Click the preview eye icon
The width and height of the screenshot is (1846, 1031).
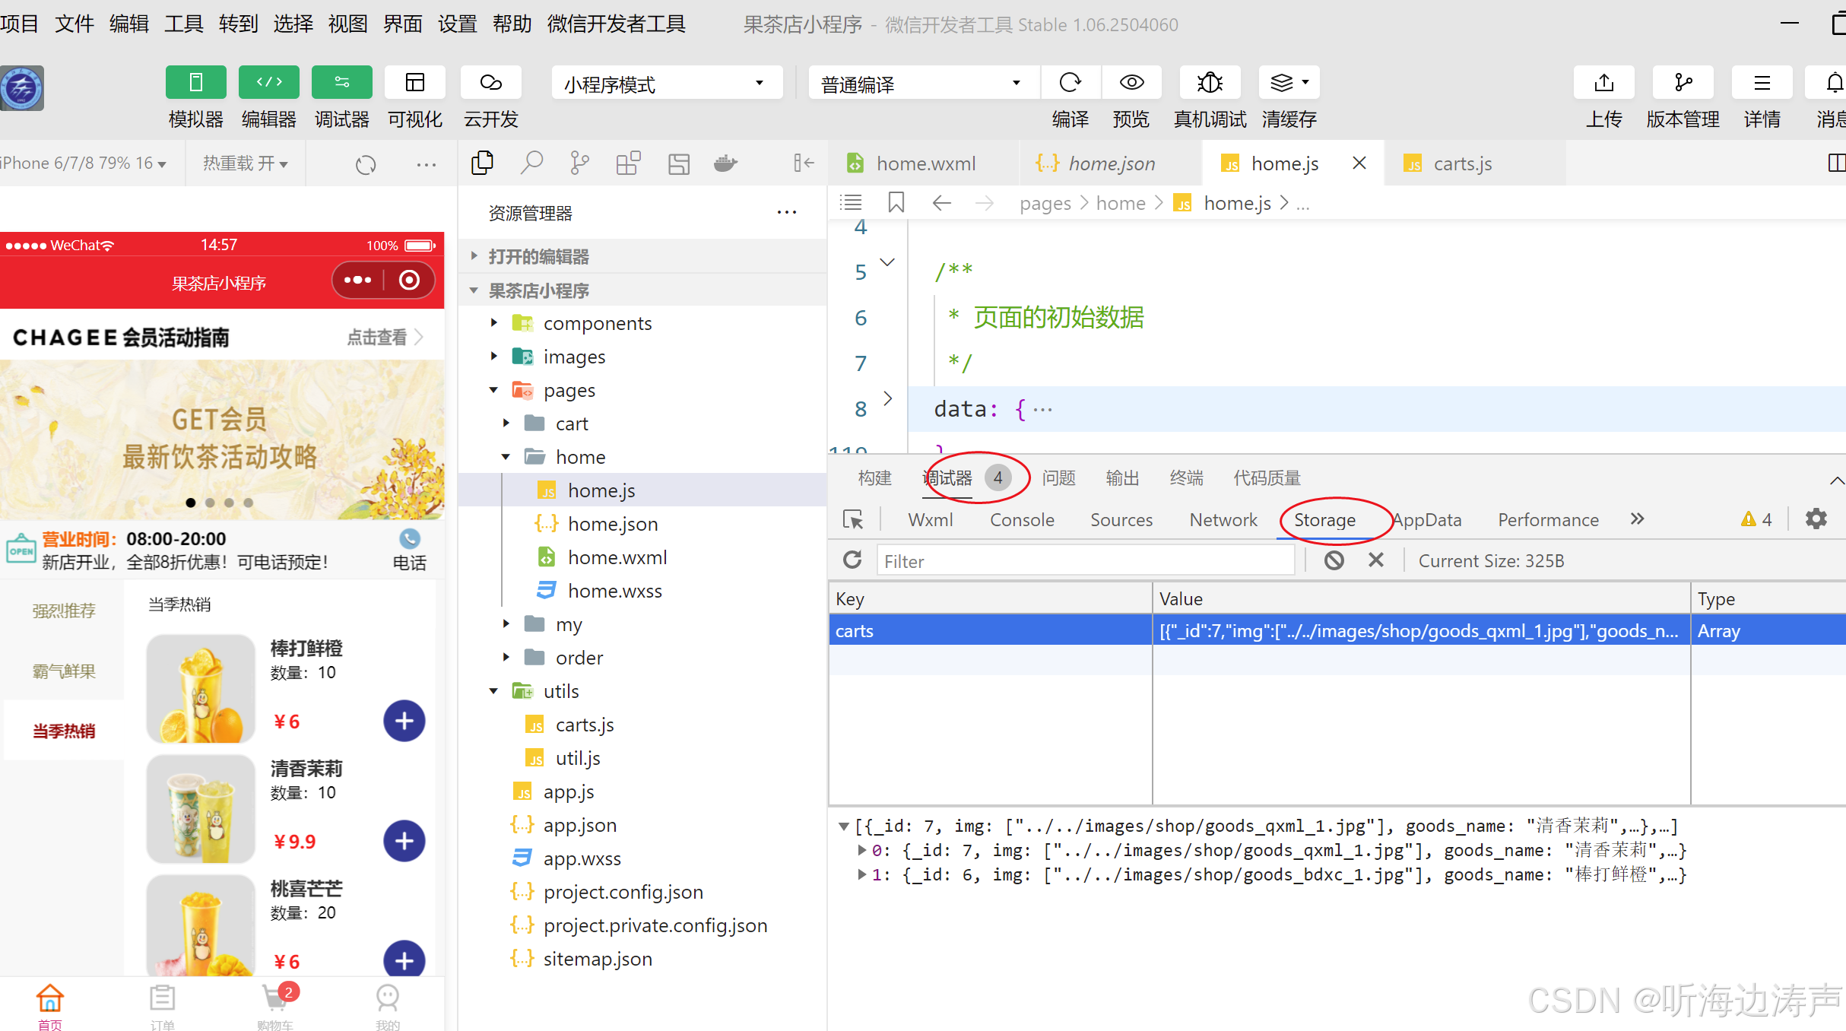tap(1131, 82)
